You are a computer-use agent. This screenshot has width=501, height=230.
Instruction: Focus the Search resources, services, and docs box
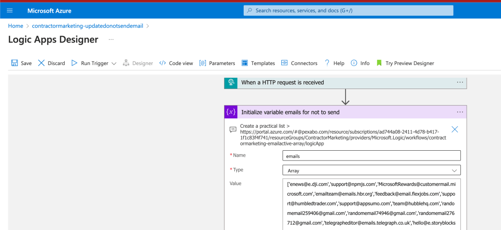click(348, 11)
